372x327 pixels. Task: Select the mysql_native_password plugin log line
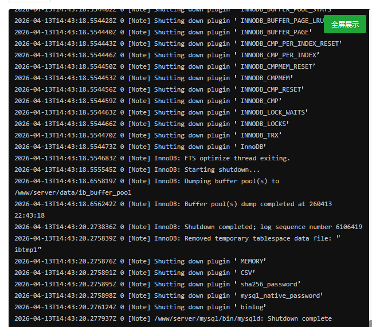169,296
